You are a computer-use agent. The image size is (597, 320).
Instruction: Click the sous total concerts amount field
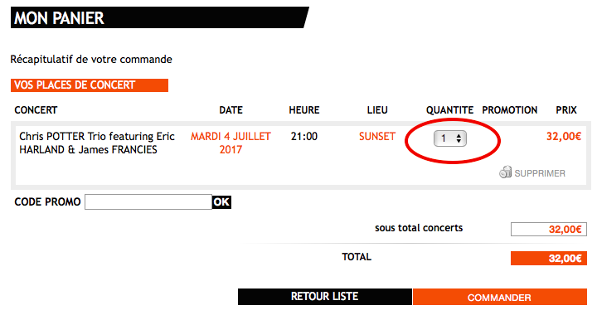tap(549, 230)
